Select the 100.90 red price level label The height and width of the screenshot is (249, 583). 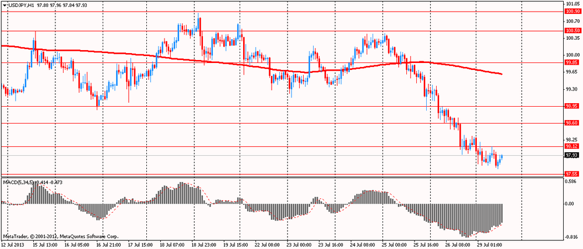(573, 12)
